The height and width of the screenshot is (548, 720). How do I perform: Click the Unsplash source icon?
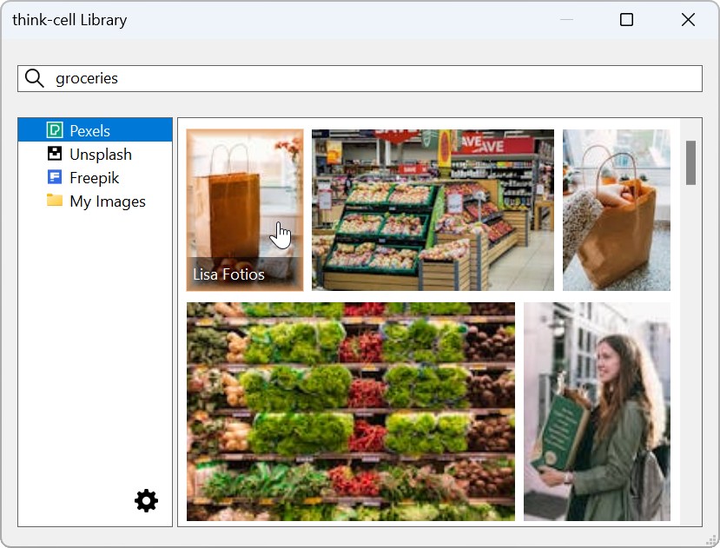55,154
